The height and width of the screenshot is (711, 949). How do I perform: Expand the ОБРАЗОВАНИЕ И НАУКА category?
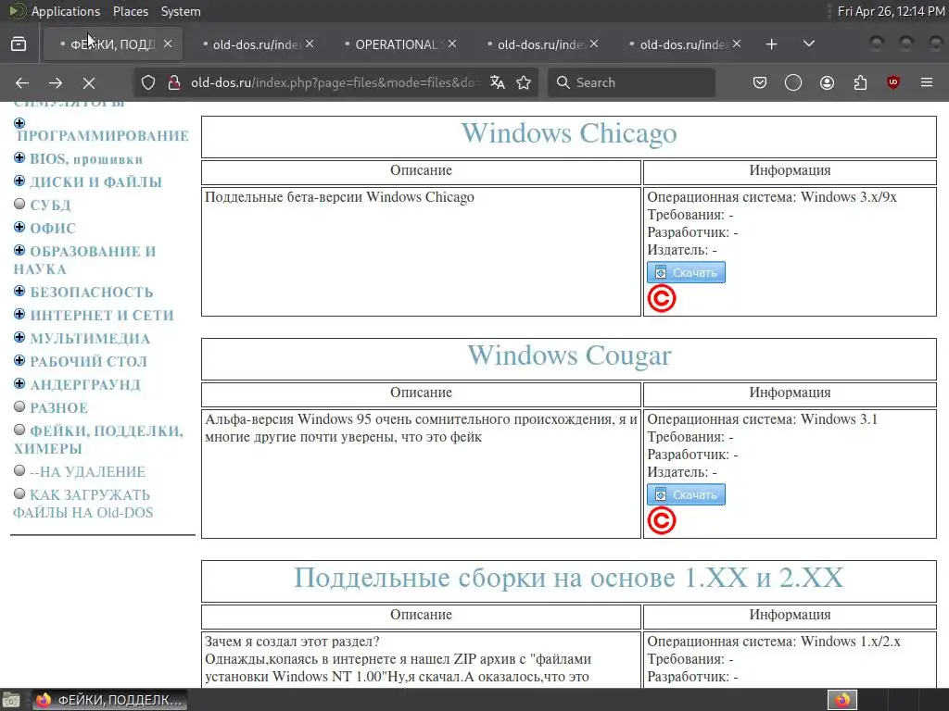19,250
